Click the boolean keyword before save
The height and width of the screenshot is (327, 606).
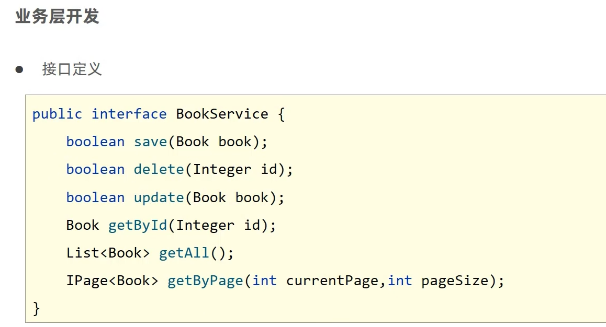[x=95, y=142]
